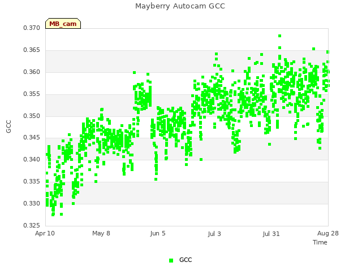The image size is (362, 271).
Task: Click the 0.355 y-axis value
Action: click(32, 94)
